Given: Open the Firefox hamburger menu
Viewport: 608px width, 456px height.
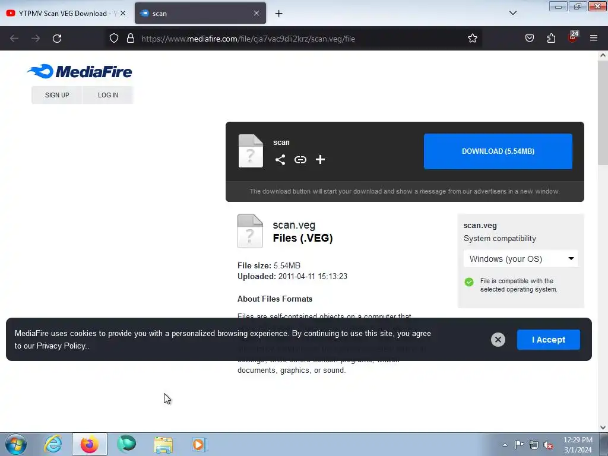Looking at the screenshot, I should pos(594,39).
